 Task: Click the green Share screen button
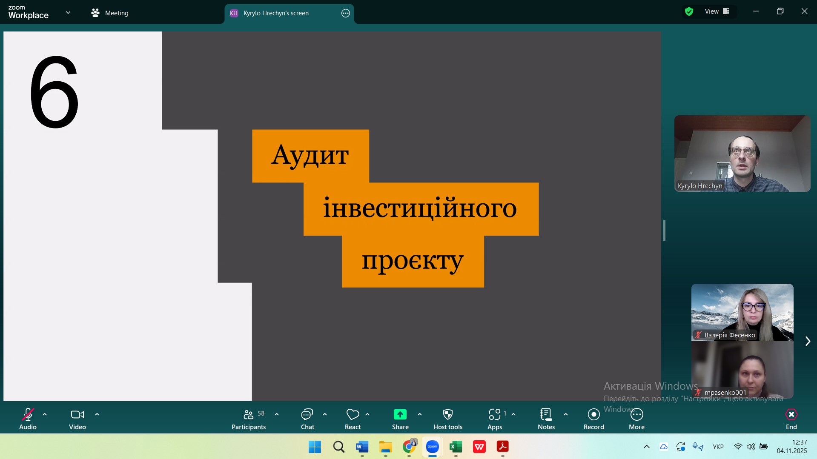pos(400,419)
